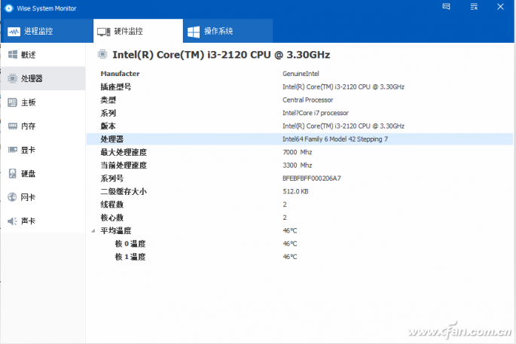
Task: Open the settings menu icon in title bar
Action: tap(474, 7)
